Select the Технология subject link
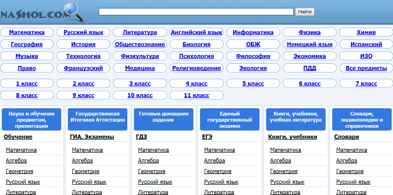393x195 pixels. pyautogui.click(x=83, y=56)
